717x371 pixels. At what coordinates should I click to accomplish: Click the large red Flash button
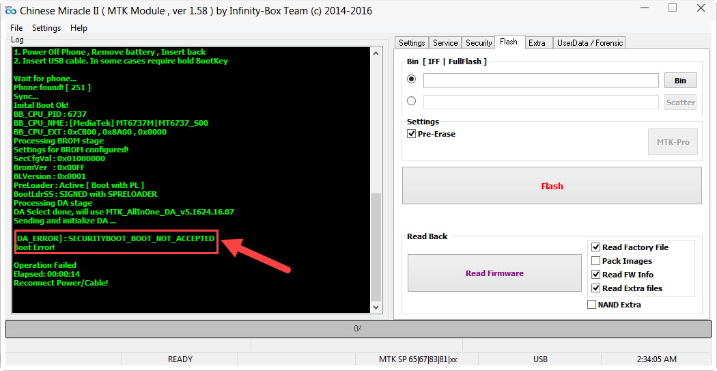click(x=552, y=186)
